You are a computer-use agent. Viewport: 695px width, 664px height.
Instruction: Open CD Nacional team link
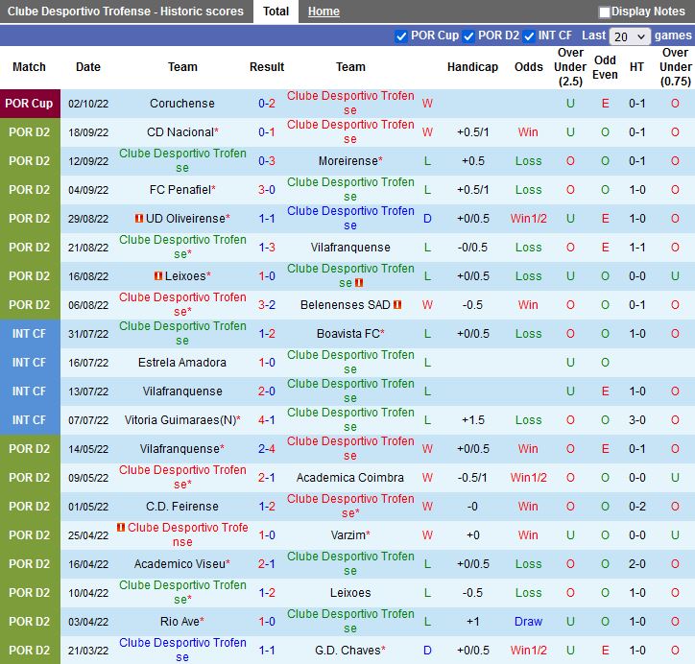(x=180, y=132)
